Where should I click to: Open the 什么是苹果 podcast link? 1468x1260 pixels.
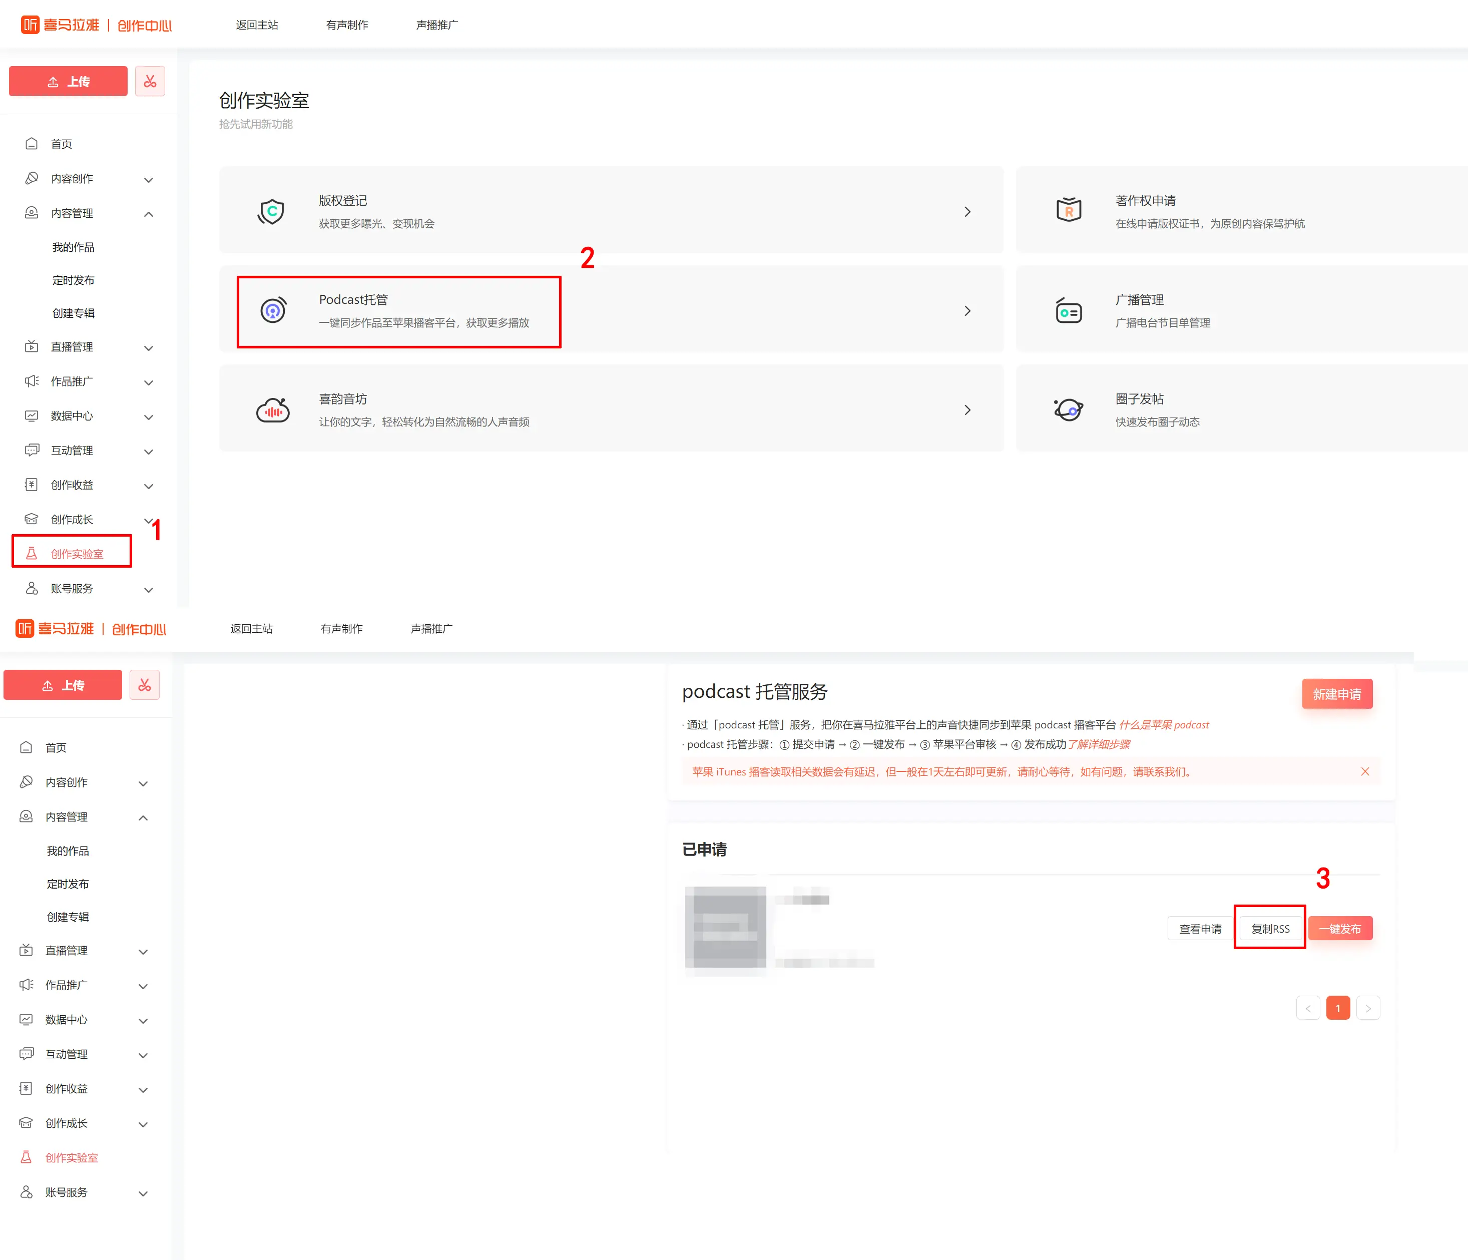click(x=1163, y=724)
